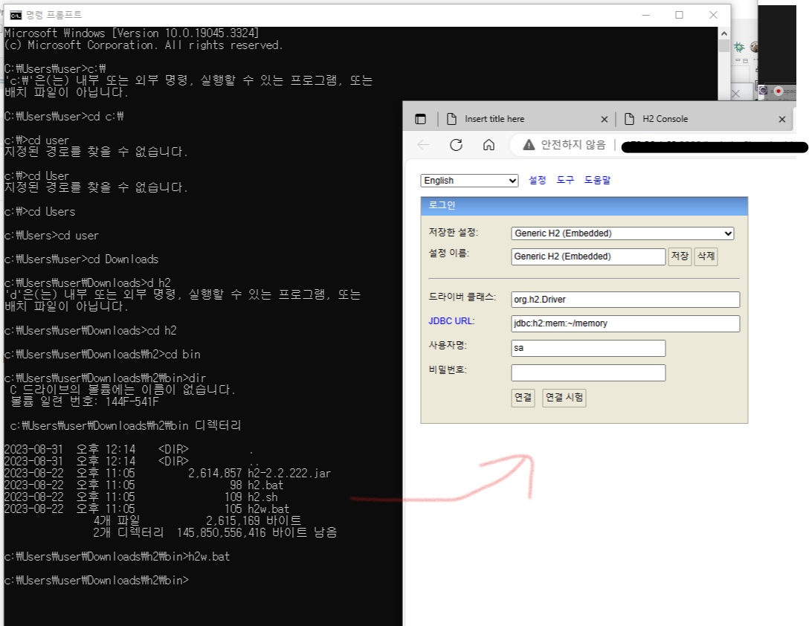
Task: Click the Eclipse debug bug icon
Action: pos(739,47)
